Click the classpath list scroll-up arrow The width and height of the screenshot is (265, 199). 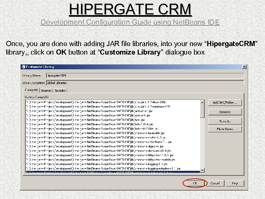tap(202, 102)
